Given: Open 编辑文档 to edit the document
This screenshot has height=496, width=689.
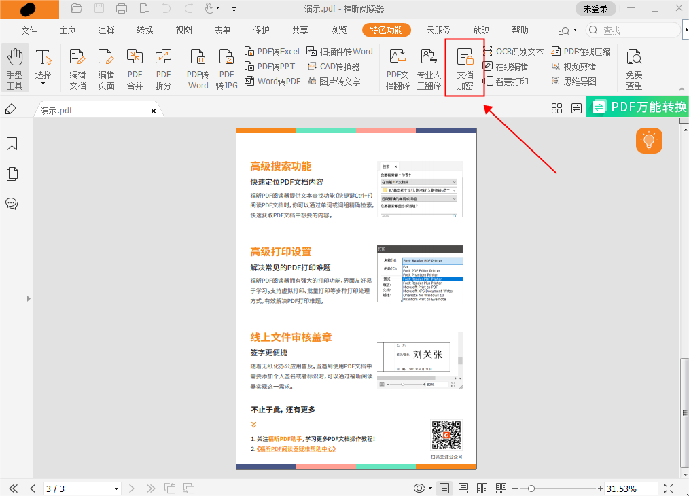Looking at the screenshot, I should pos(76,67).
